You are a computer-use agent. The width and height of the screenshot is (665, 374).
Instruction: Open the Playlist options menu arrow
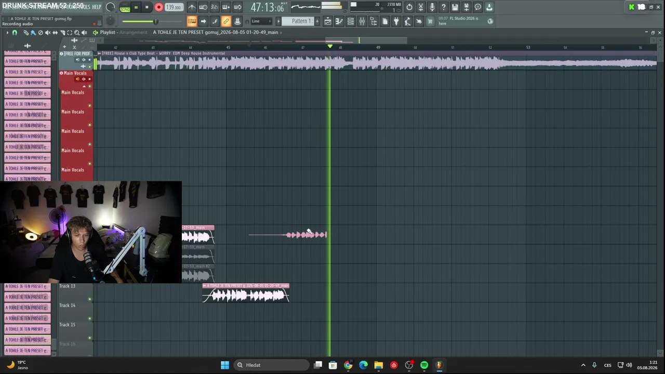[x=7, y=32]
